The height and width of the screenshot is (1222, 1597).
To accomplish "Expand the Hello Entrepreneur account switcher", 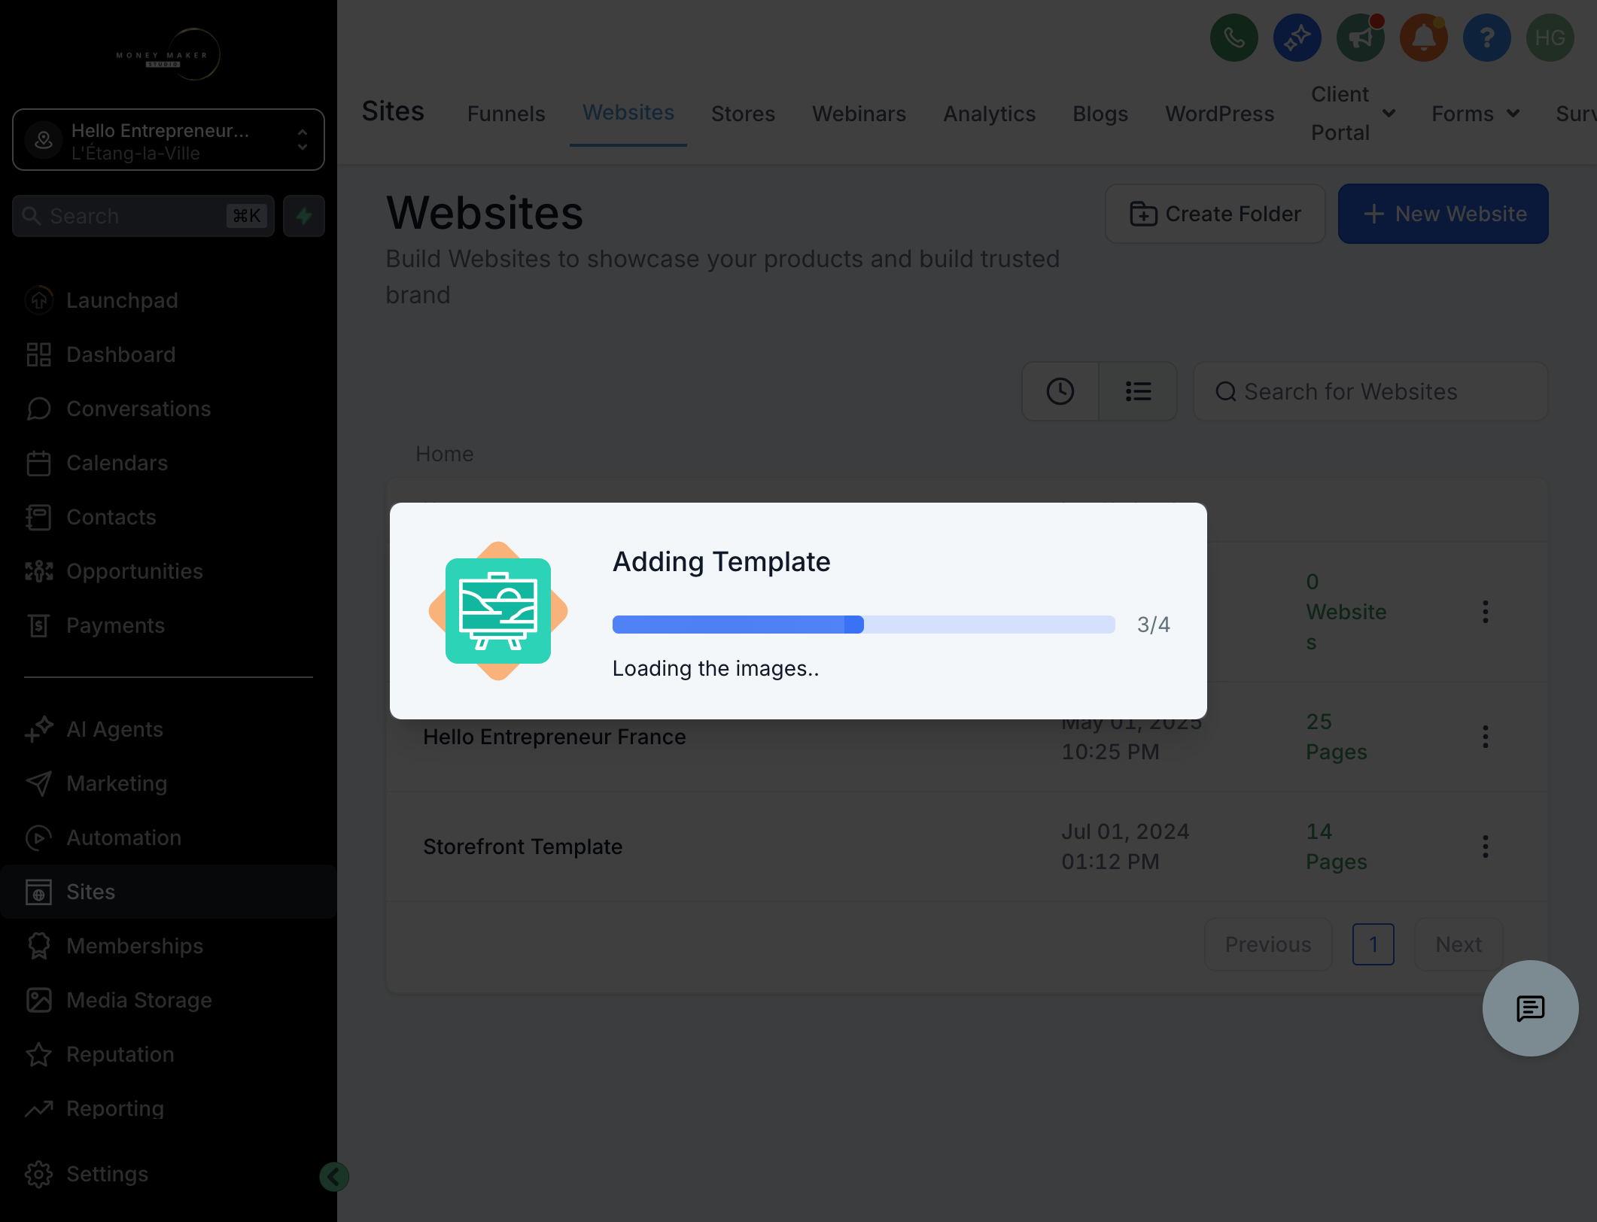I will [x=169, y=140].
